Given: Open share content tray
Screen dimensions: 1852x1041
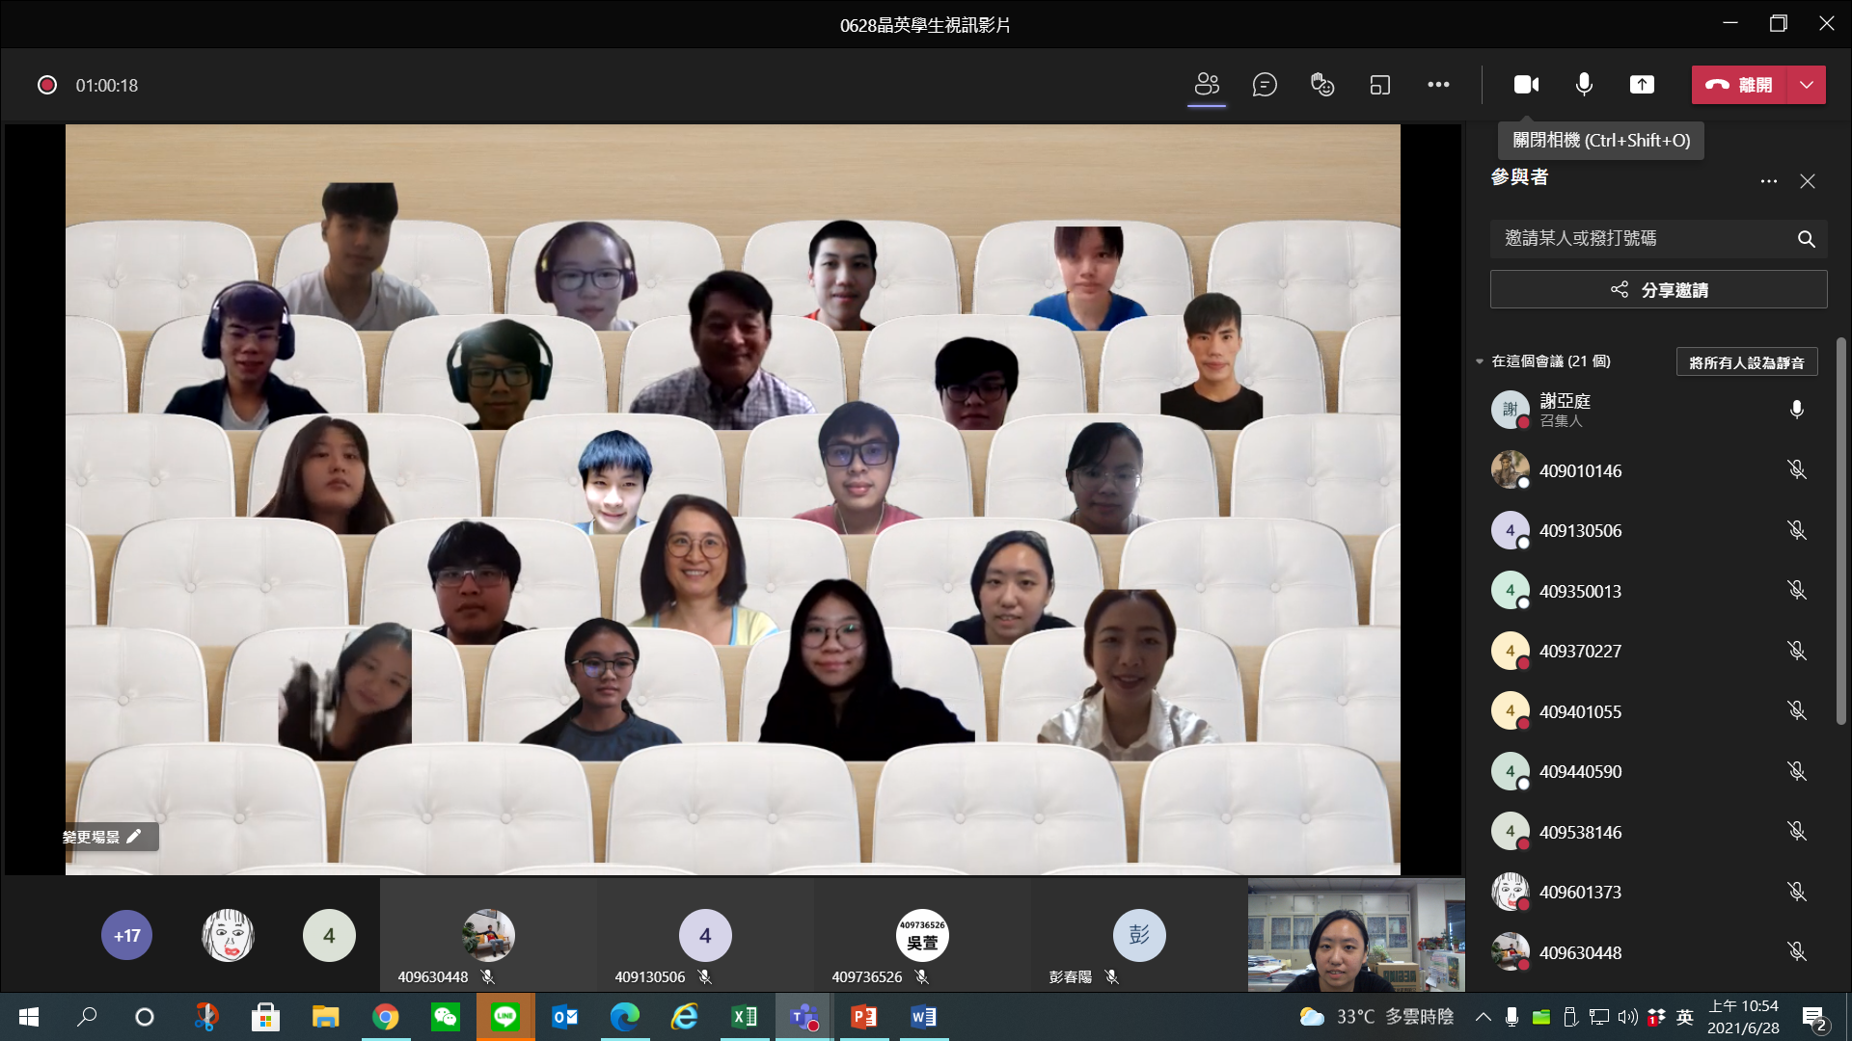Looking at the screenshot, I should click(1642, 85).
